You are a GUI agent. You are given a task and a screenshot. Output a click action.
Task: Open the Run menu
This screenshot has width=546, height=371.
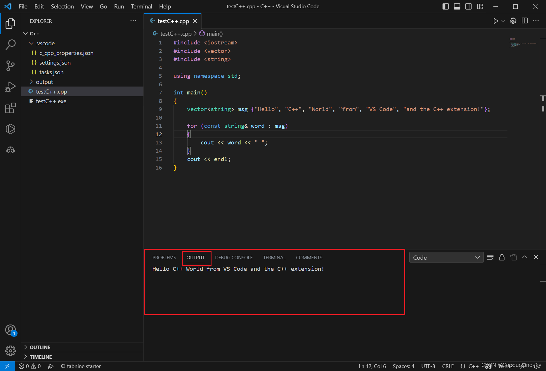coord(119,6)
